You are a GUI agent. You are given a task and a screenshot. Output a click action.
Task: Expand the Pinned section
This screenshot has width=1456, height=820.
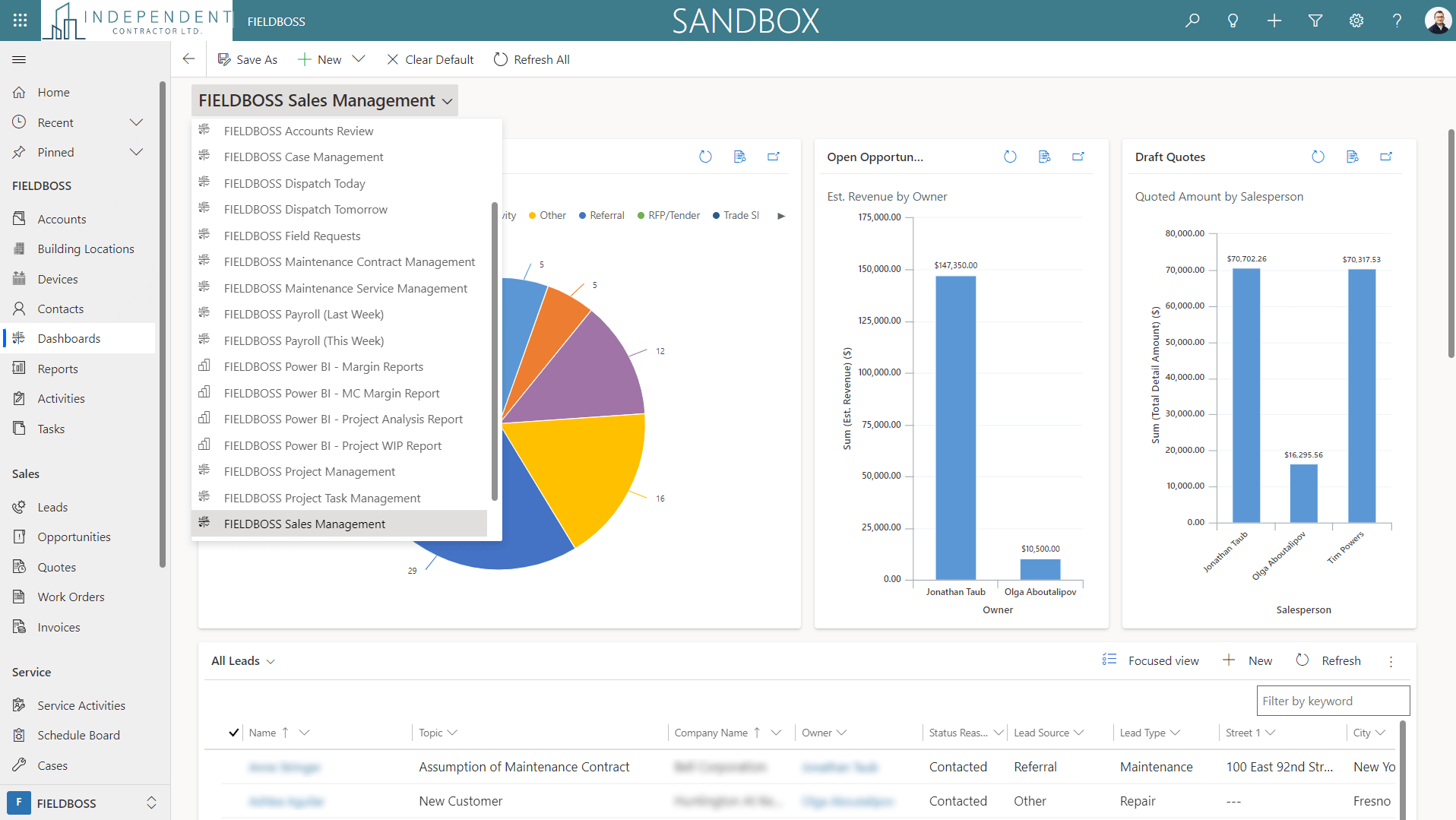tap(136, 152)
